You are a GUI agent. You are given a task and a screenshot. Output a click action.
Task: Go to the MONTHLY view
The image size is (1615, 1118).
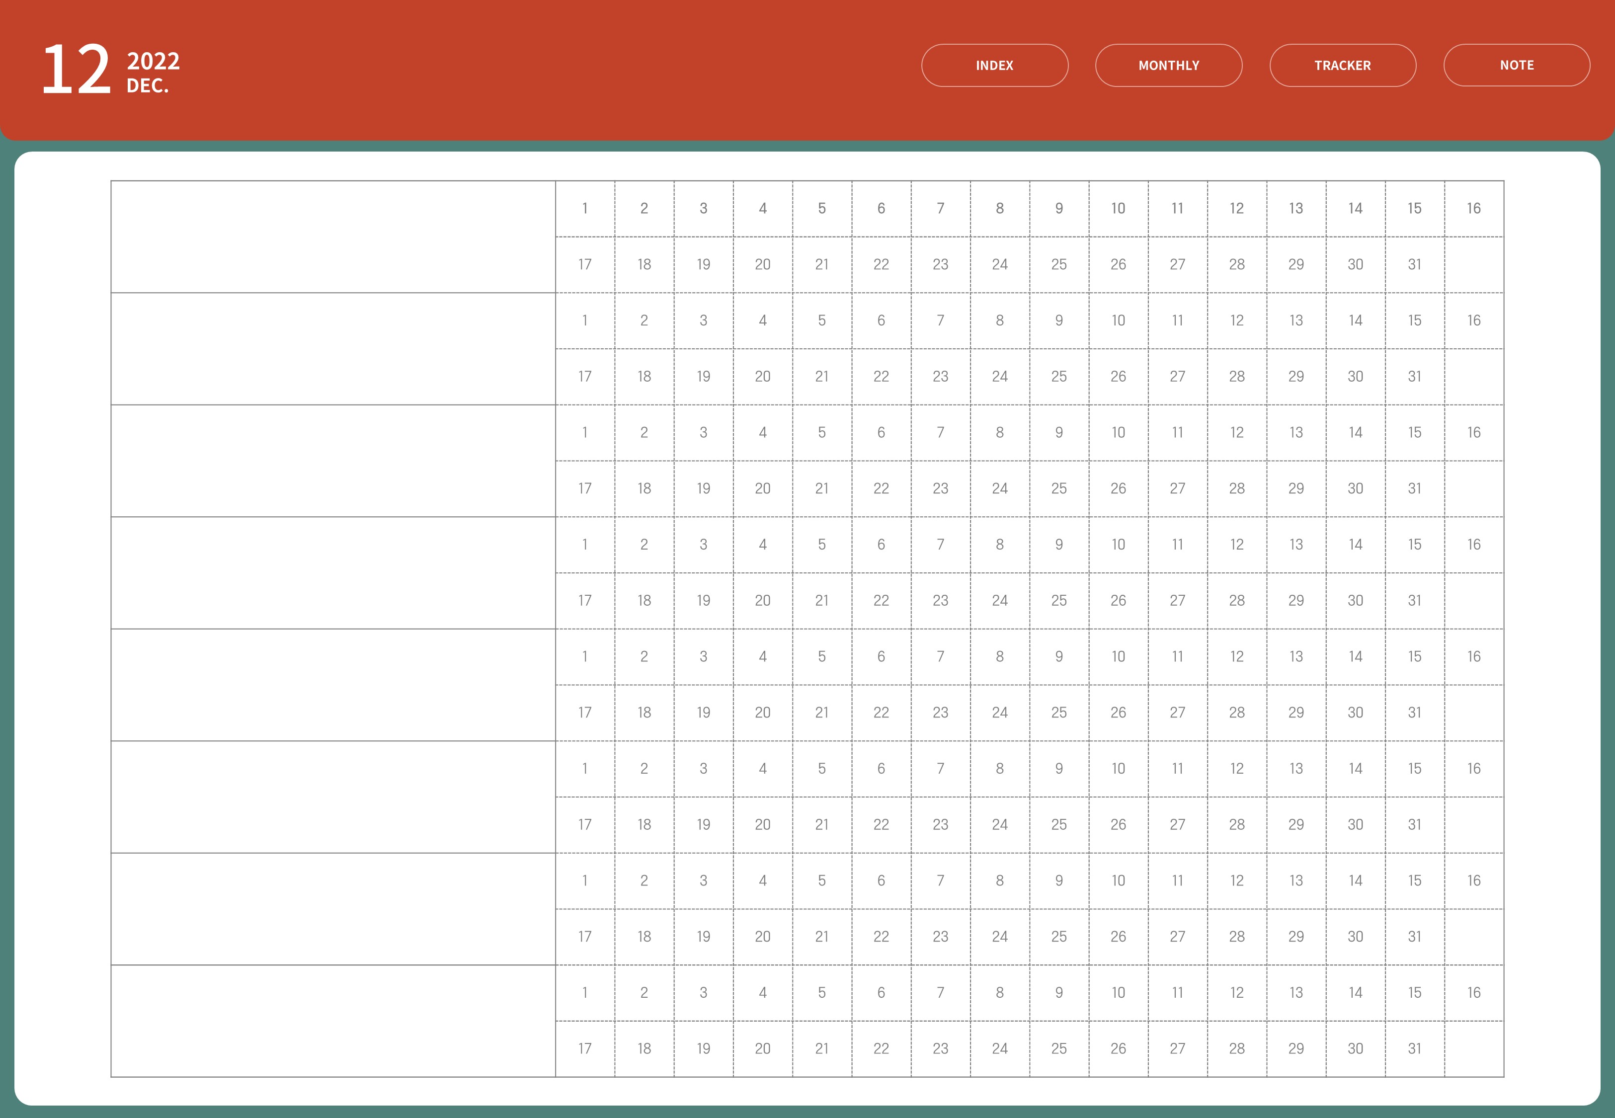[x=1169, y=65]
